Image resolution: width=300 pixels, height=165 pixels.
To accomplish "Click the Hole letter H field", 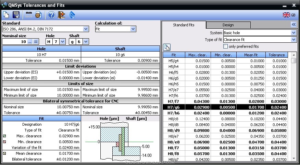I will tap(49, 41).
